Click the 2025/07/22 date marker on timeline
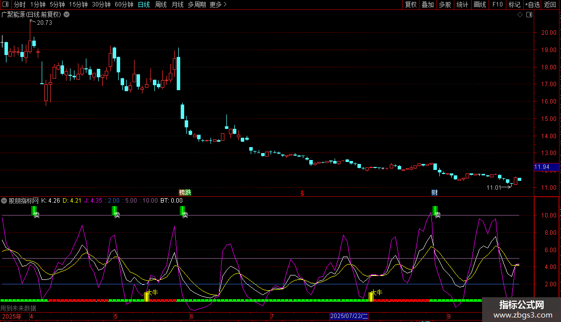The width and height of the screenshot is (561, 322). point(350,316)
